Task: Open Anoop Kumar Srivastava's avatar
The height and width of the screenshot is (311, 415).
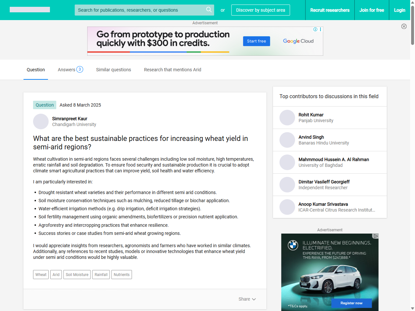Action: click(x=287, y=207)
